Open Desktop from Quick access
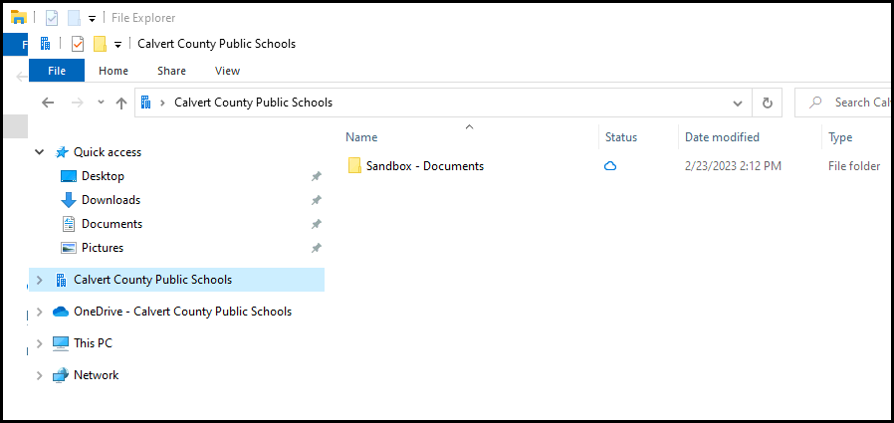The height and width of the screenshot is (423, 894). point(103,176)
